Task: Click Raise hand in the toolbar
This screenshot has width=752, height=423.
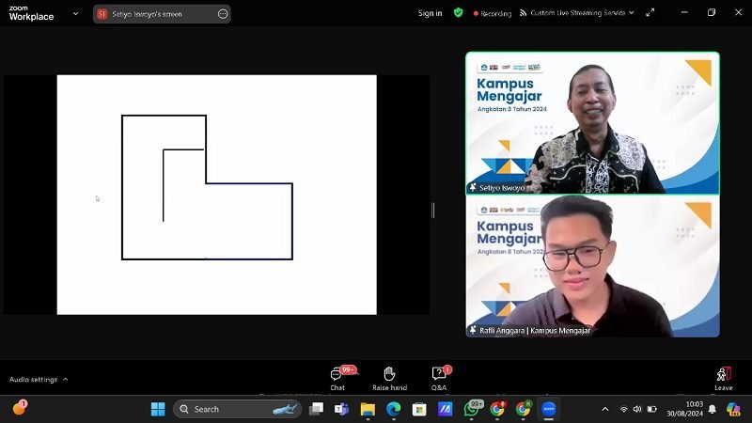Action: pos(389,379)
